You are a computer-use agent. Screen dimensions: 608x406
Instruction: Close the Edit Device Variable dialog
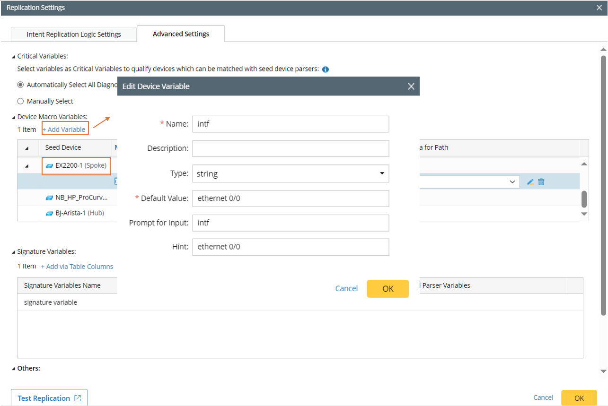[411, 86]
